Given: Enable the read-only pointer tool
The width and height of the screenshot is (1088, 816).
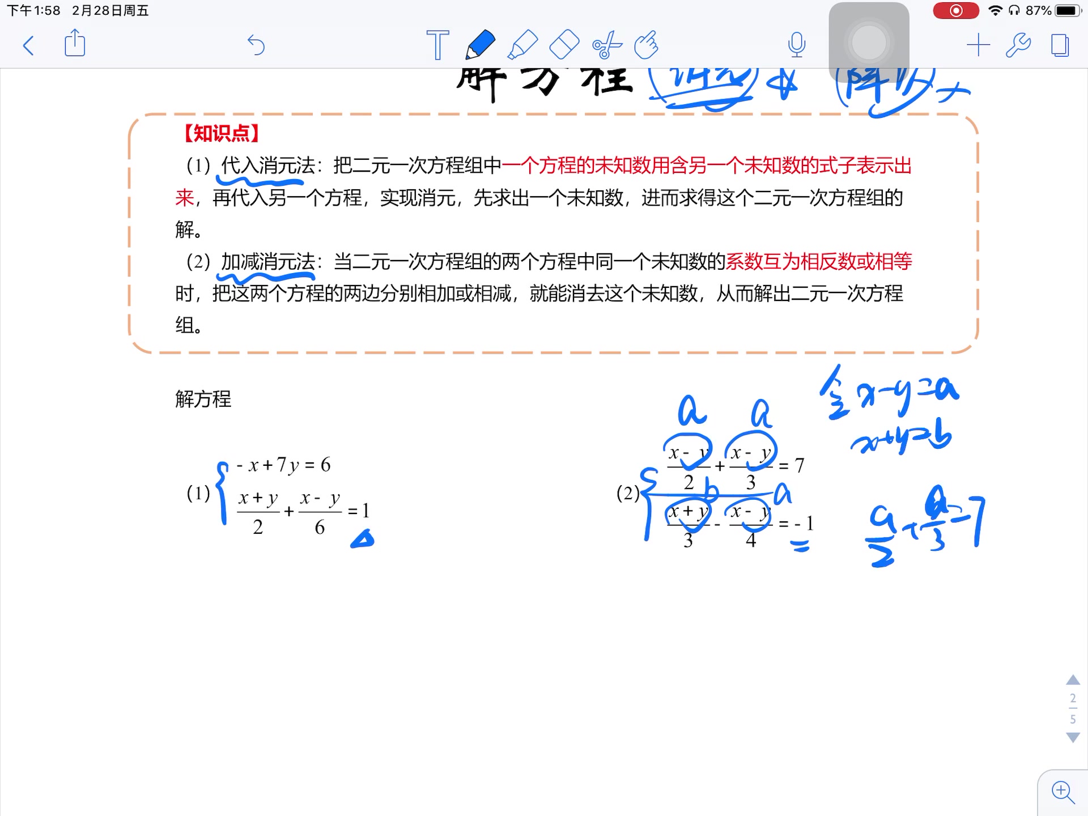Looking at the screenshot, I should (645, 45).
